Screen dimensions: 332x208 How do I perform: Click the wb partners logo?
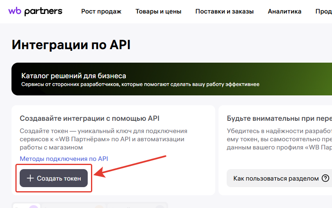[35, 11]
